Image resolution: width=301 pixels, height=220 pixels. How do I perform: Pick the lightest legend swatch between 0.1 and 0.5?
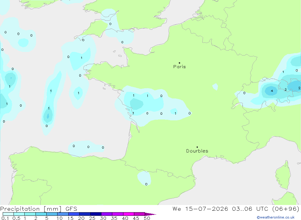click(x=8, y=214)
